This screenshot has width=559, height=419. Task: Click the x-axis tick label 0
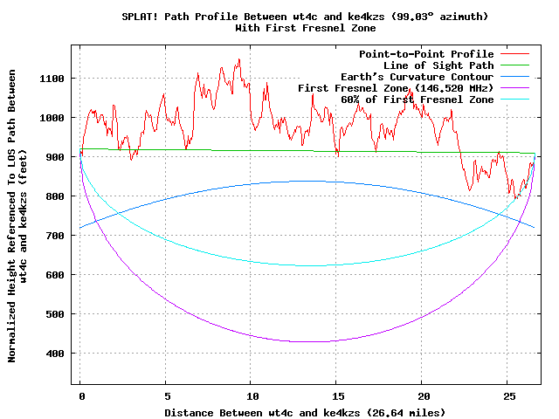[82, 396]
